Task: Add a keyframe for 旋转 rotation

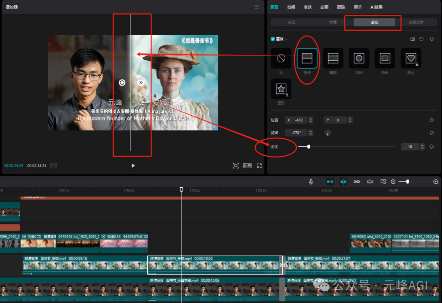Action: pos(432,132)
